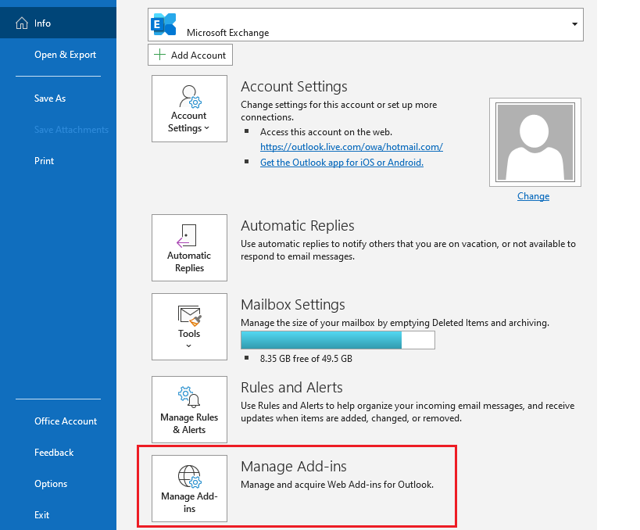Choose Exit at the bottom of sidebar

click(41, 515)
